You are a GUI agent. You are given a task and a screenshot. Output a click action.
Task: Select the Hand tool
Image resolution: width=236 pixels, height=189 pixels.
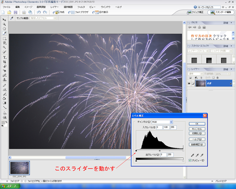4,28
